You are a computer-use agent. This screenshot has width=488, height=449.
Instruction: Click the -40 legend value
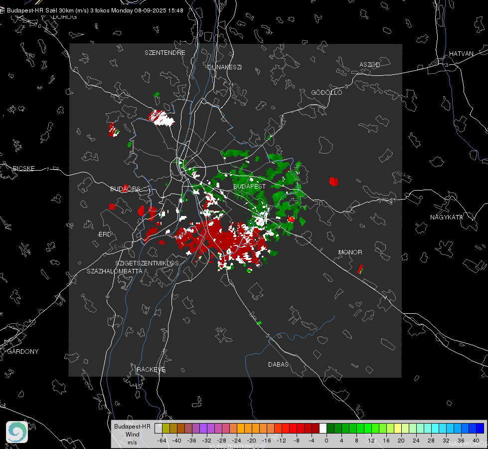[177, 441]
